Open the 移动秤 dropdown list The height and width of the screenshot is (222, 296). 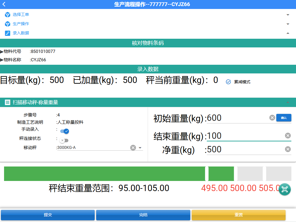click(140, 148)
